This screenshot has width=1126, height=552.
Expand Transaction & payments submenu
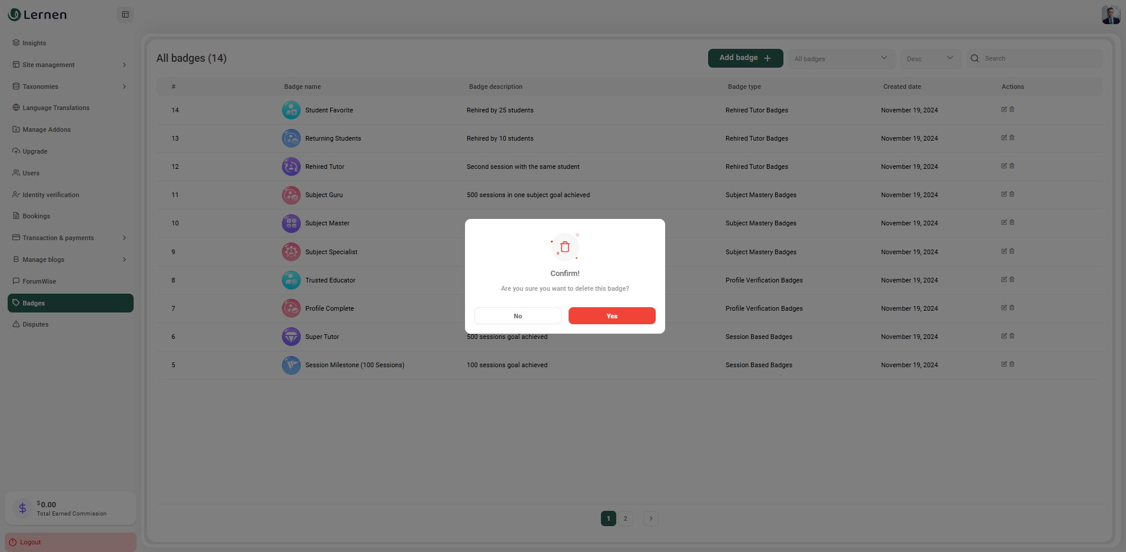tap(70, 238)
